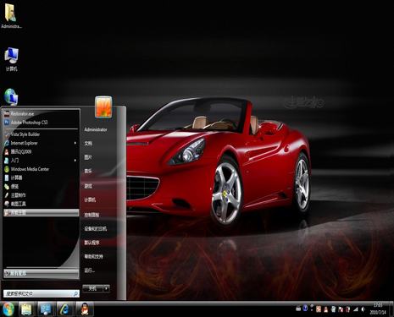394x317 pixels.
Task: Click Show Desktop strip at taskbar end
Action: (x=391, y=309)
